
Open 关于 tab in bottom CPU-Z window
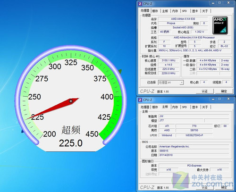click(x=205, y=107)
